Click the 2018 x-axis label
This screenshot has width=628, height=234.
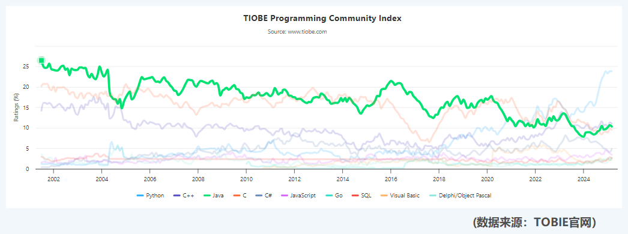point(439,179)
